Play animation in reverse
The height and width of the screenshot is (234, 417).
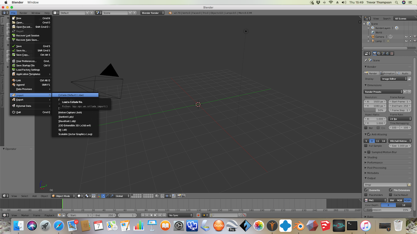pyautogui.click(x=151, y=215)
